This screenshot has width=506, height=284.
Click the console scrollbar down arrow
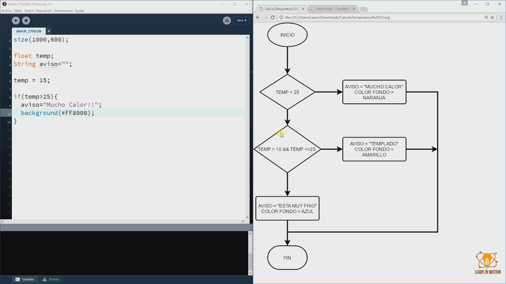click(x=251, y=273)
